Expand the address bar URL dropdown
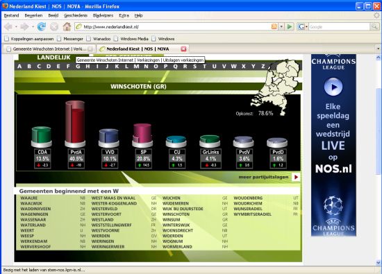The height and width of the screenshot is (274, 382). [281, 26]
